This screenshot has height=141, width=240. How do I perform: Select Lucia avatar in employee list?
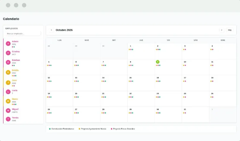point(8,92)
